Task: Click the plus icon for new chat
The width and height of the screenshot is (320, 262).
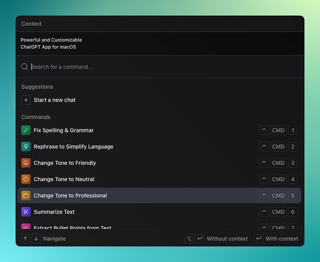Action: 26,100
